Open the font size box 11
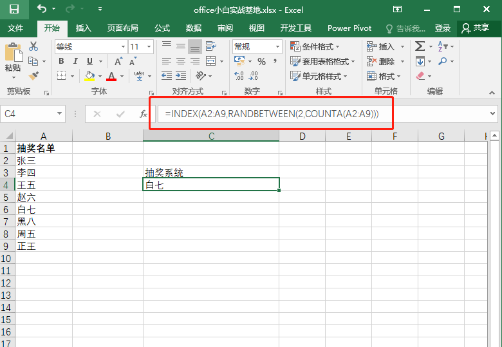Image resolution: width=502 pixels, height=347 pixels. click(141, 47)
